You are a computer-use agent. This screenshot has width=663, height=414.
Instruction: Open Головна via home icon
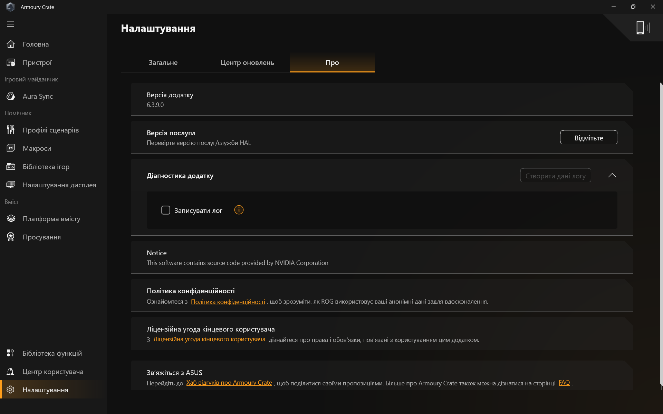11,44
